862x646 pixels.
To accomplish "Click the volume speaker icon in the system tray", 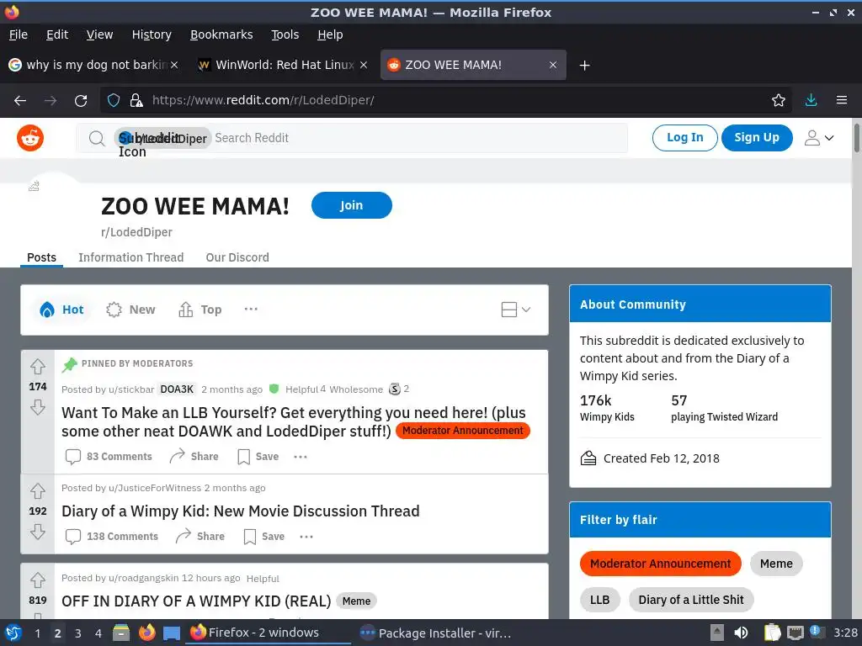I will pos(741,633).
